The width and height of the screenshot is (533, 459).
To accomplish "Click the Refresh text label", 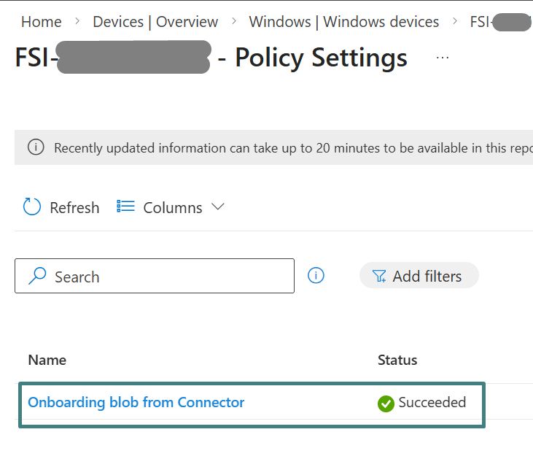I will (x=74, y=208).
